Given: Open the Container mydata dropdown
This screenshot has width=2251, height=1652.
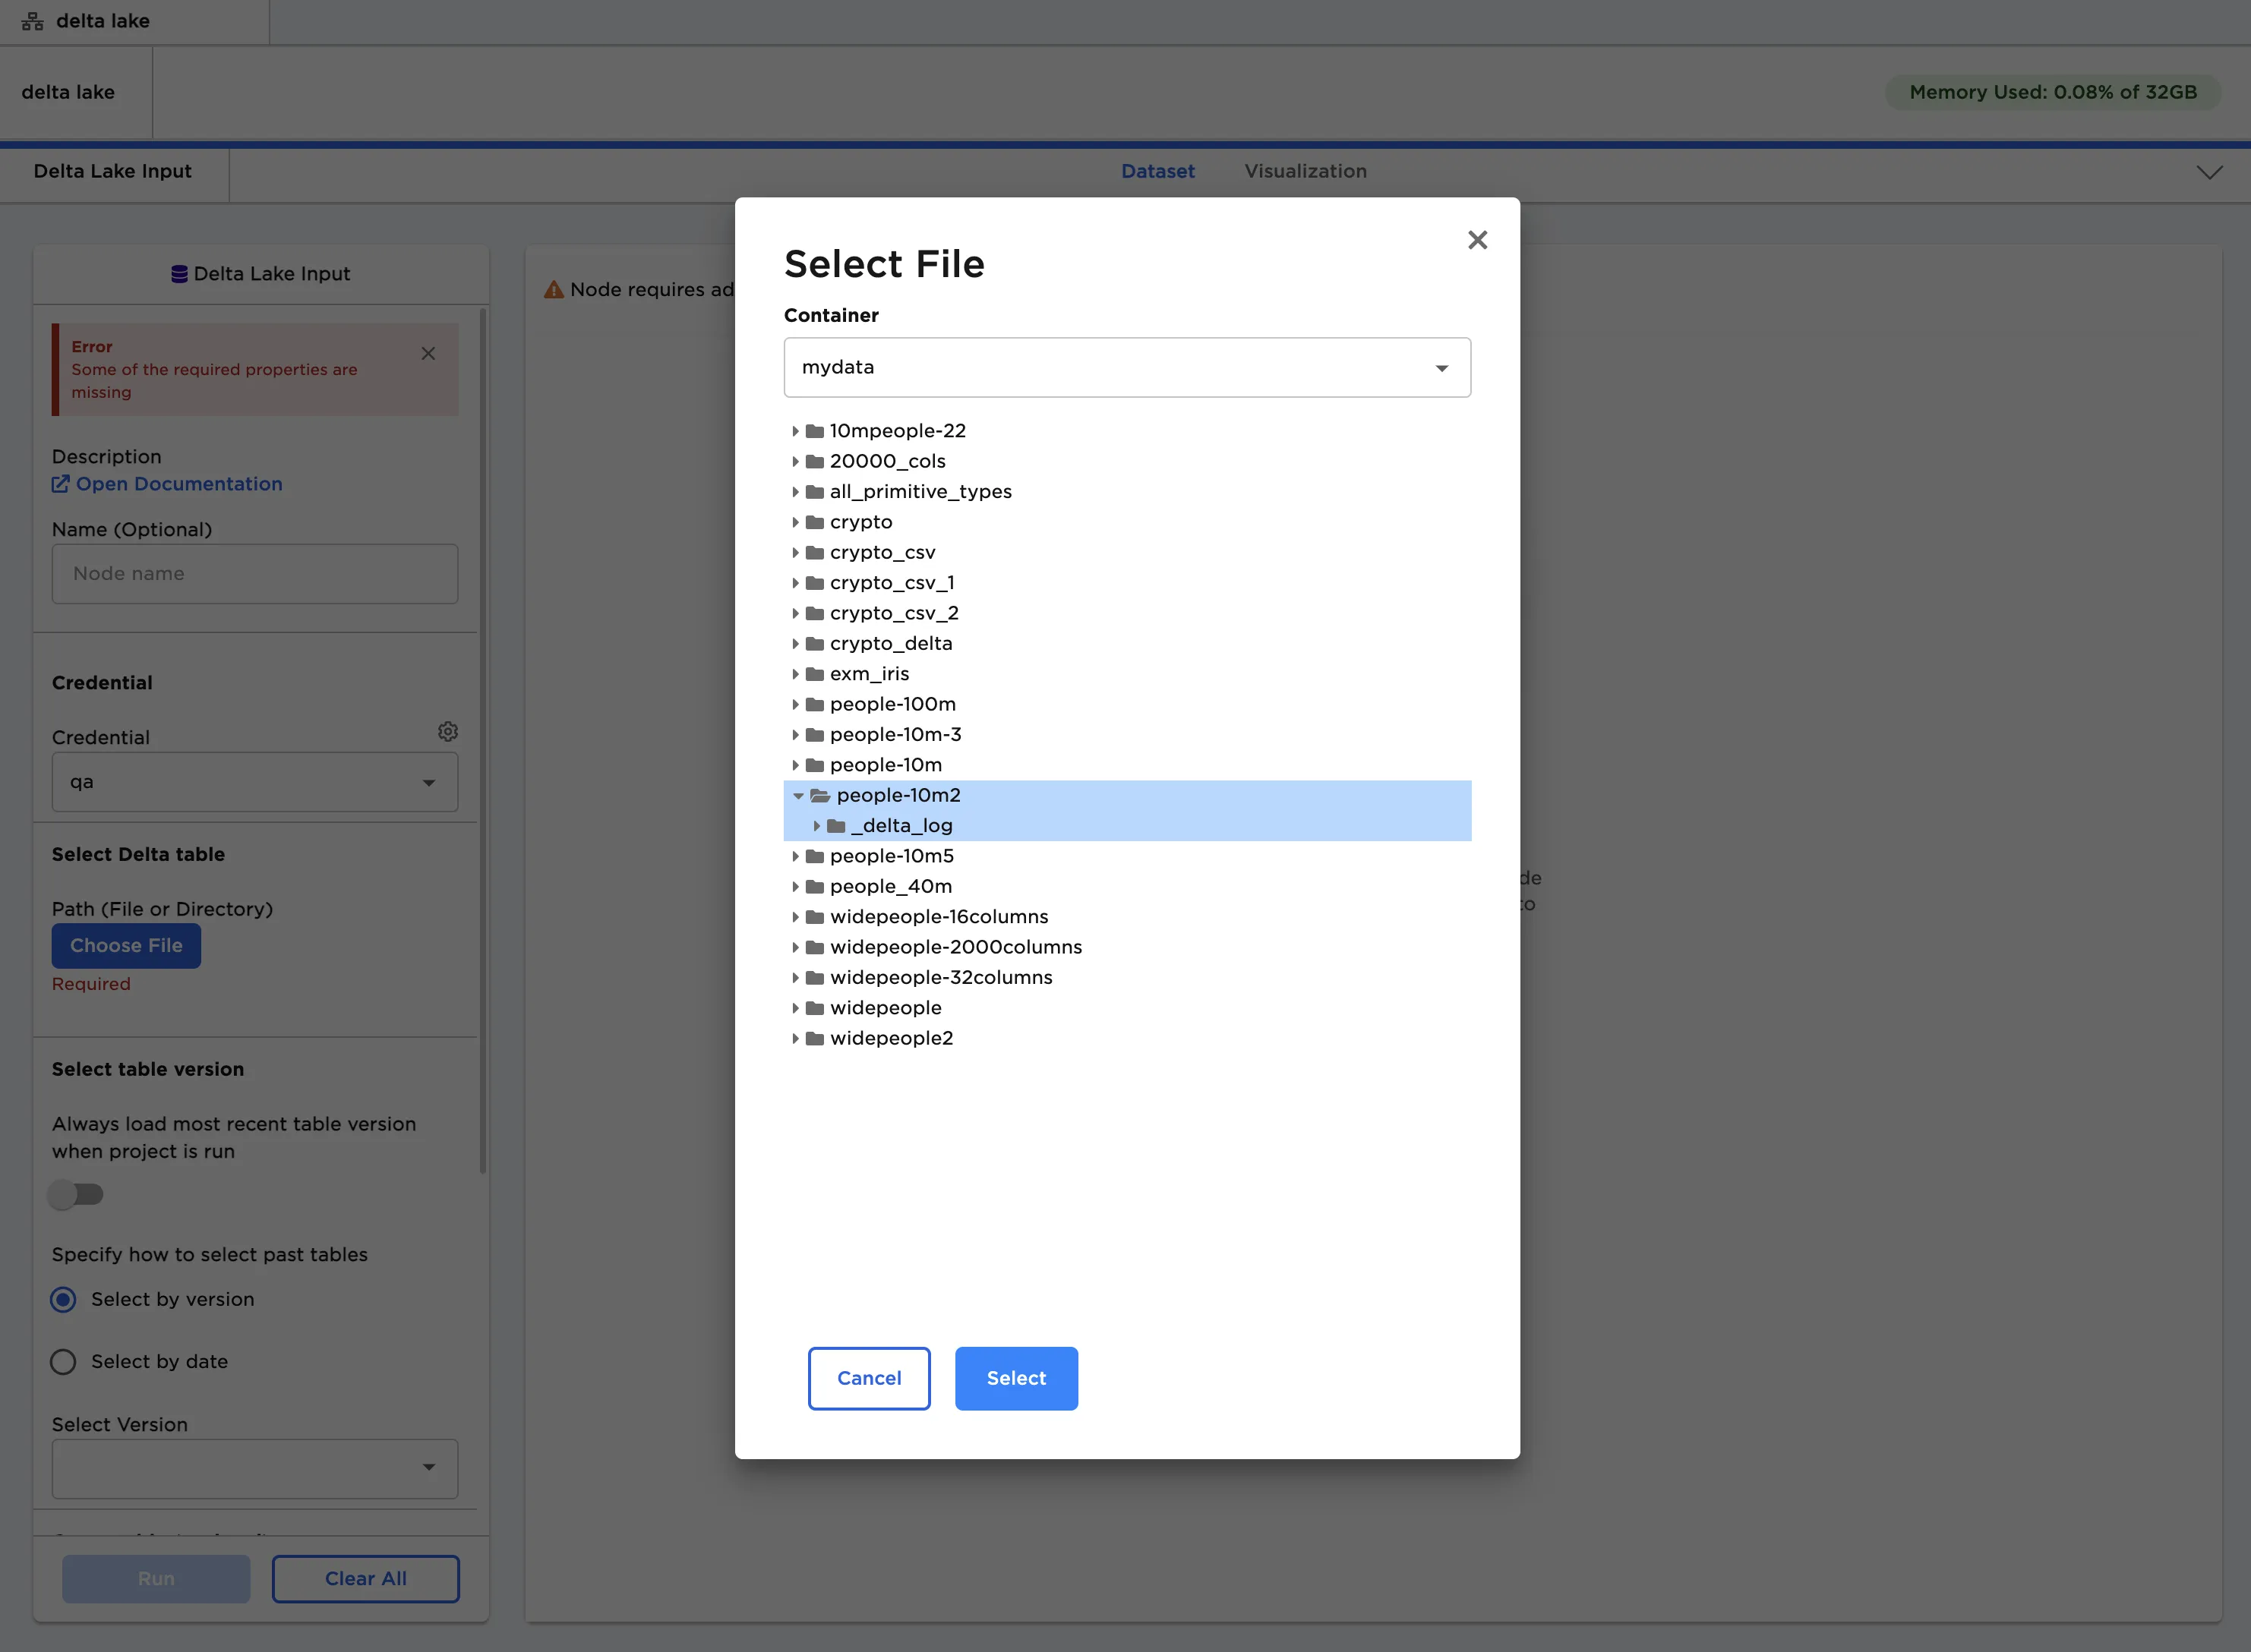Looking at the screenshot, I should coord(1126,367).
